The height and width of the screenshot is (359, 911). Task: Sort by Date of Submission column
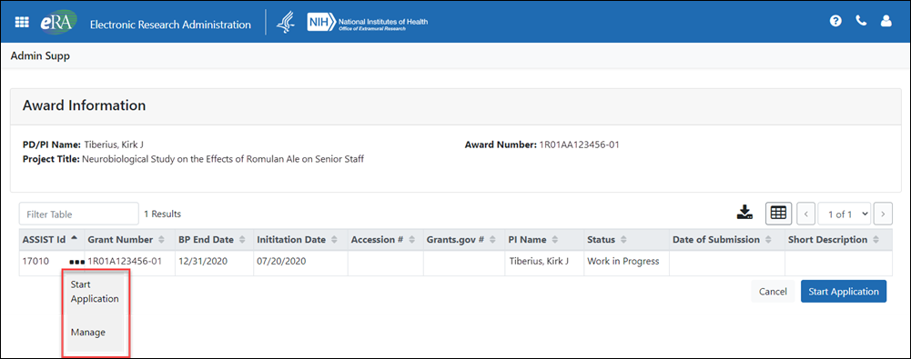click(727, 240)
